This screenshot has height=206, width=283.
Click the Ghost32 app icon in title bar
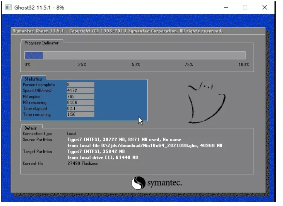9,7
